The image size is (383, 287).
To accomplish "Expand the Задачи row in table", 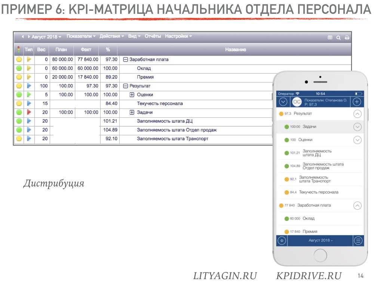I will click(x=132, y=112).
